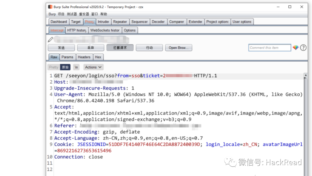Screen dimensions: 312x176
Task: Open the HTTP history sub-tab
Action: (77, 30)
